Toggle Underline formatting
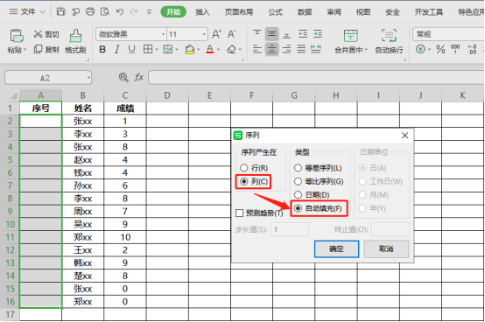This screenshot has width=485, height=322. click(132, 49)
